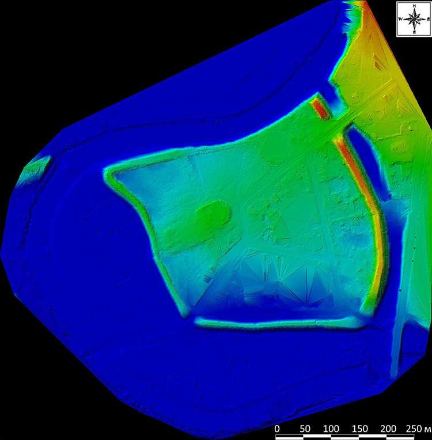Click the S letter on the compass
This screenshot has height=440, width=432.
click(x=414, y=33)
